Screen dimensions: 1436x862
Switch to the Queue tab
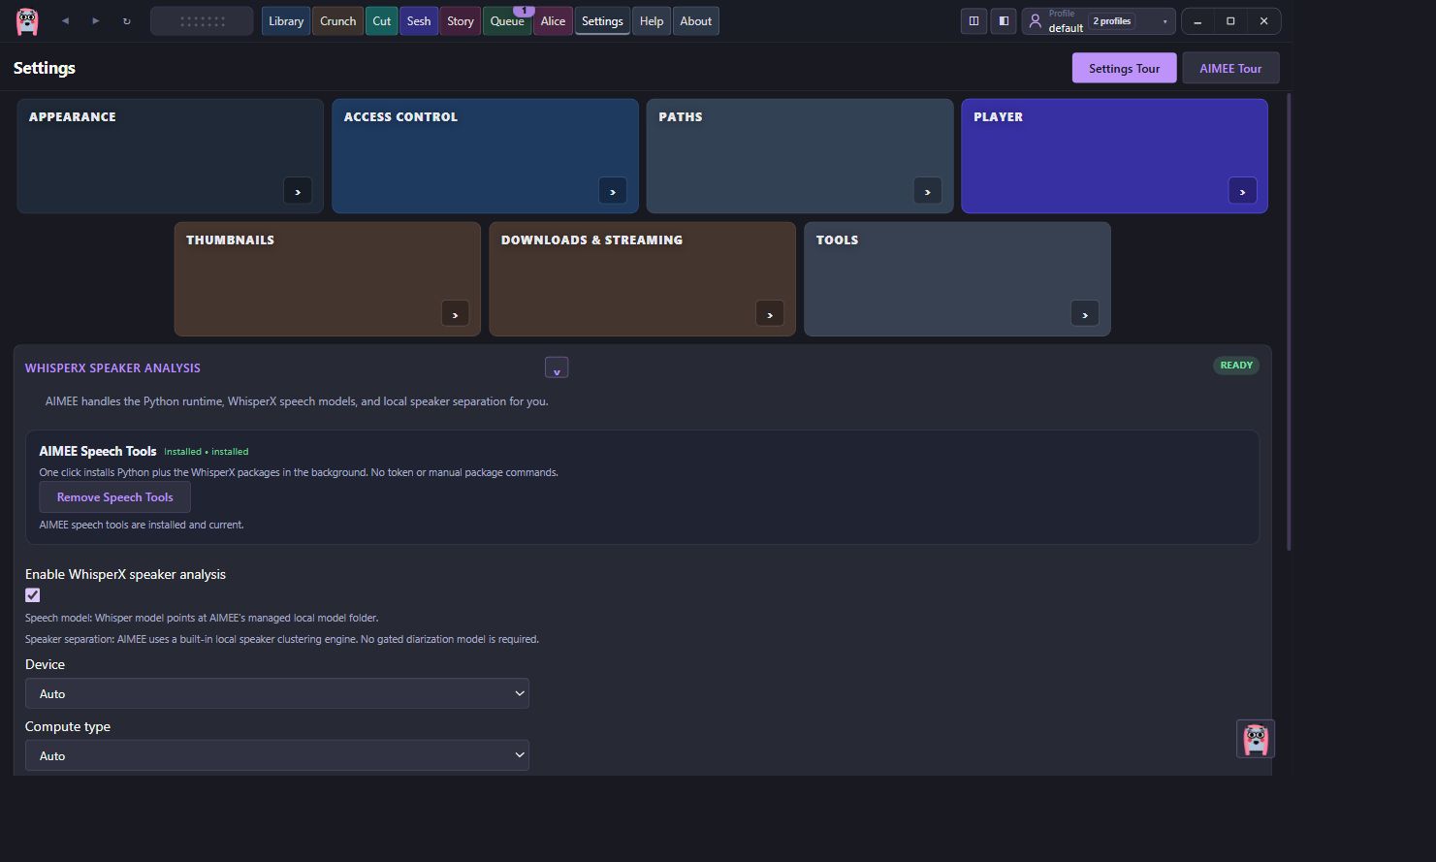[506, 21]
